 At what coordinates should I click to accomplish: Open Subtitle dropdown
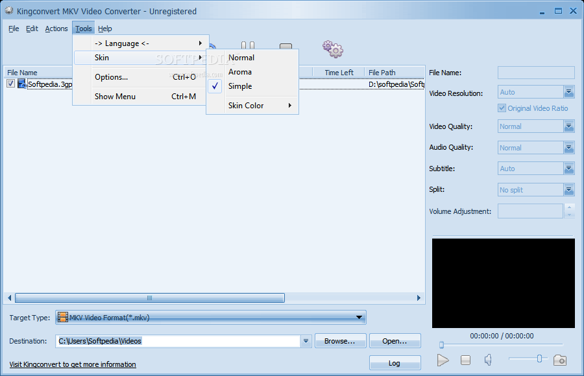click(x=568, y=169)
